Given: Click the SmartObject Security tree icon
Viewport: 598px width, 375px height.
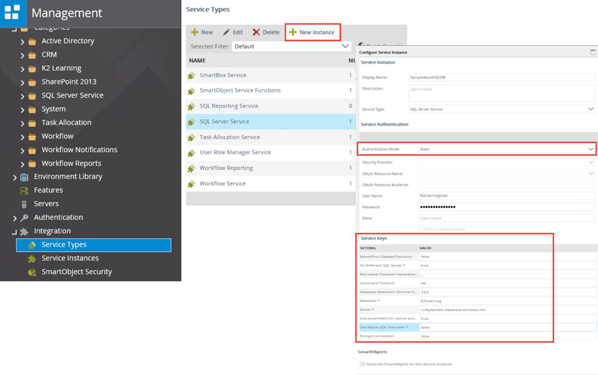Looking at the screenshot, I should (x=32, y=272).
